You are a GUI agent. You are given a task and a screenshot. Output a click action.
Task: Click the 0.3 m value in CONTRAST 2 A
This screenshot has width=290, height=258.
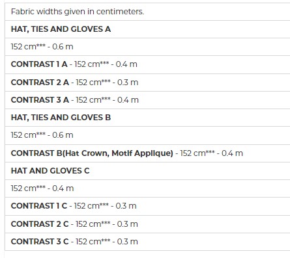[x=128, y=83]
